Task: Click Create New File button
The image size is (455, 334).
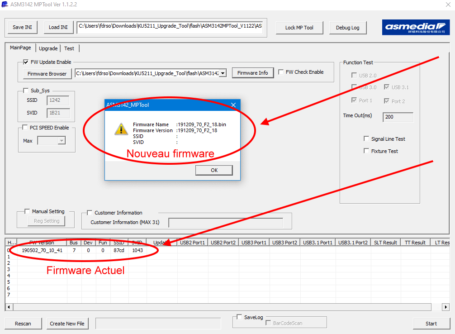Action: click(x=67, y=324)
